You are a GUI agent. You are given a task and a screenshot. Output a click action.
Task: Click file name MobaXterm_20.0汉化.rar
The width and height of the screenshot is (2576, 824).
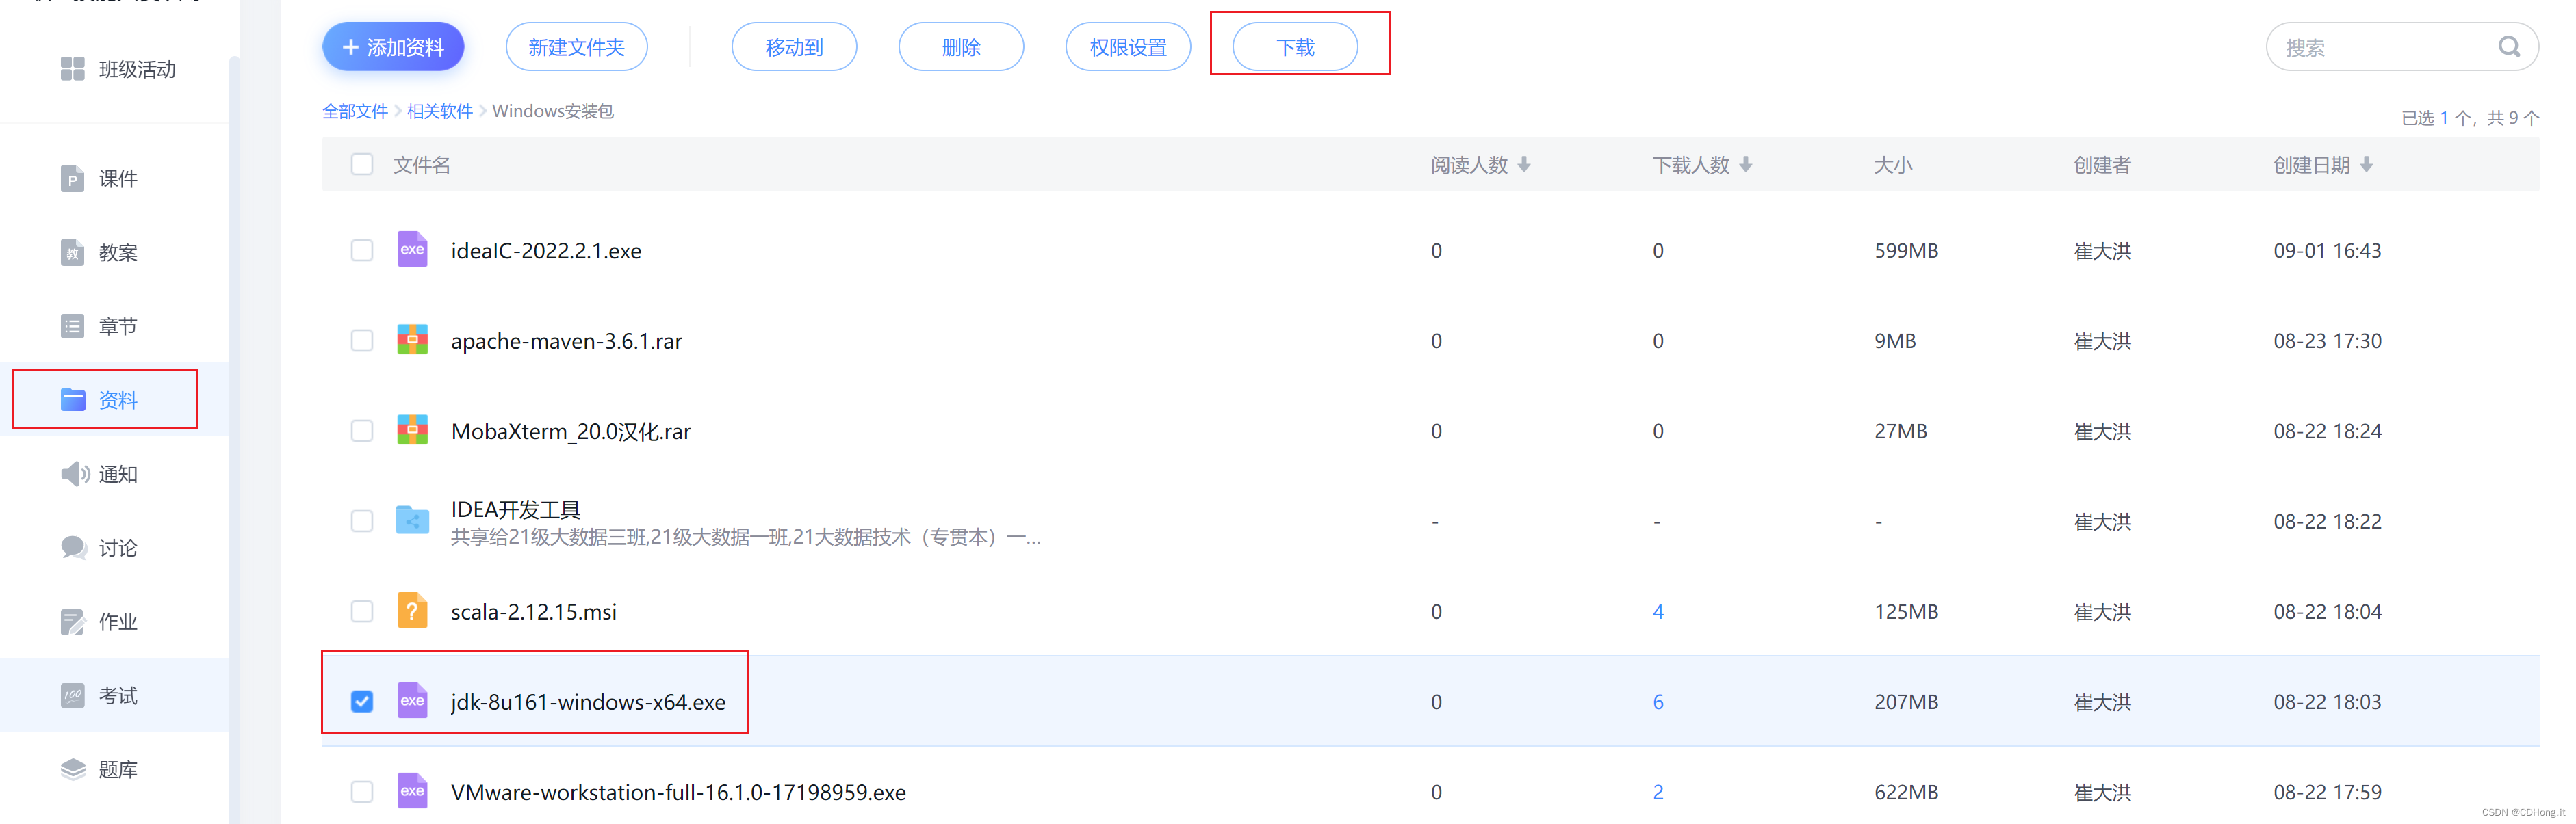571,431
